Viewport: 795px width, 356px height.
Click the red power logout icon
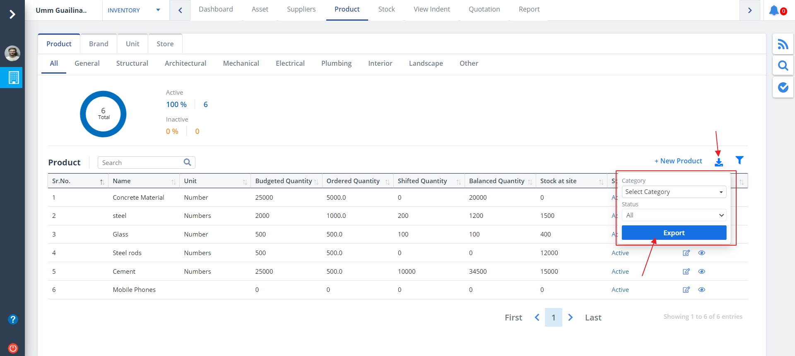[x=13, y=348]
